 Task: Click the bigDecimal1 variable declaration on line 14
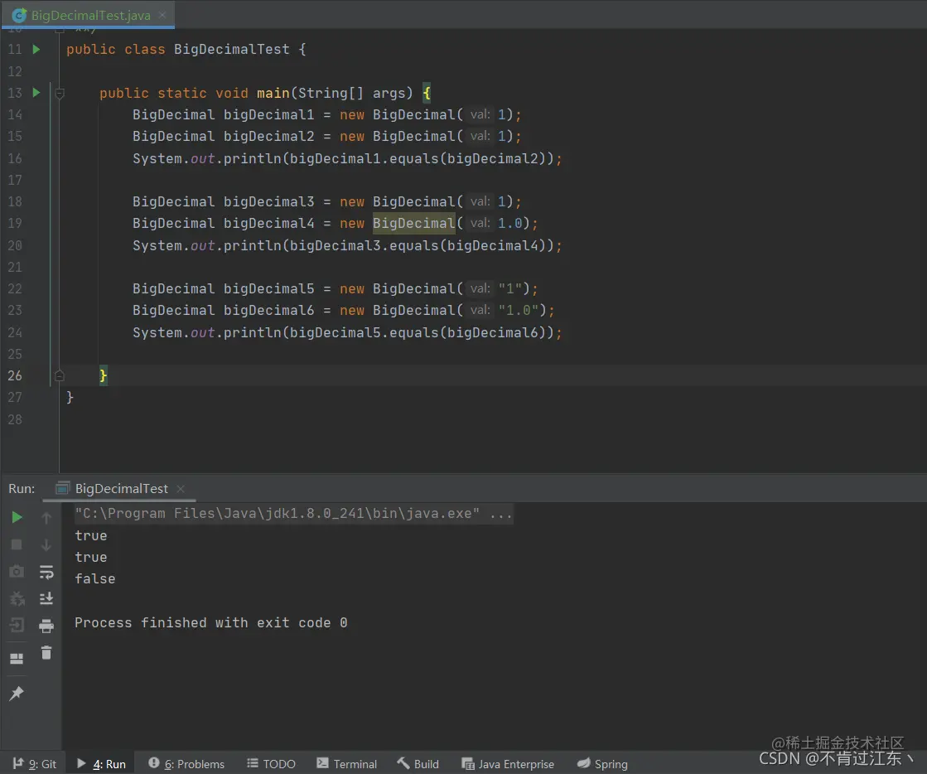click(269, 114)
